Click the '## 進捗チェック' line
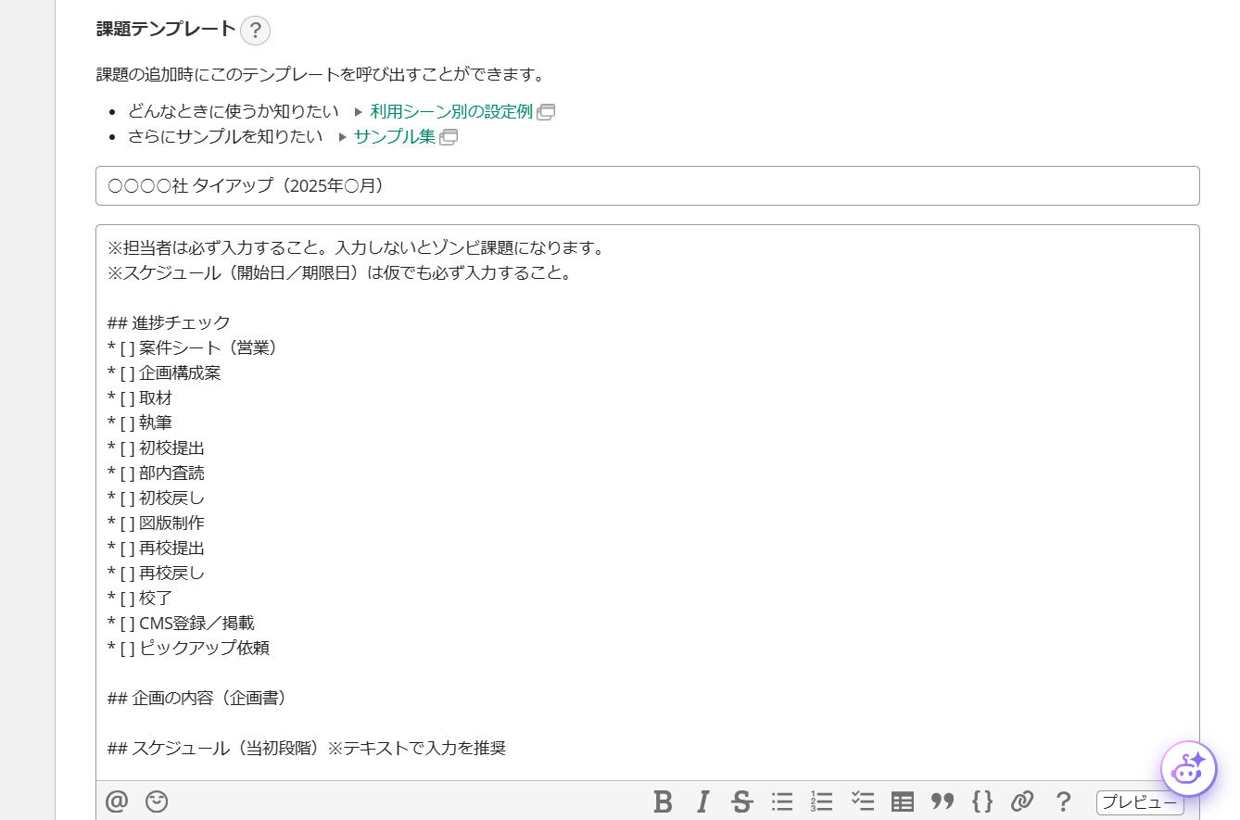1240x820 pixels. pyautogui.click(x=169, y=323)
